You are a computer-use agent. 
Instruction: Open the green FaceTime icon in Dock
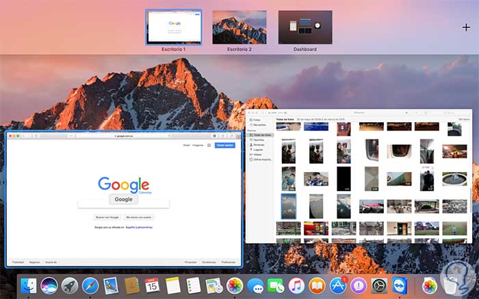(x=276, y=286)
